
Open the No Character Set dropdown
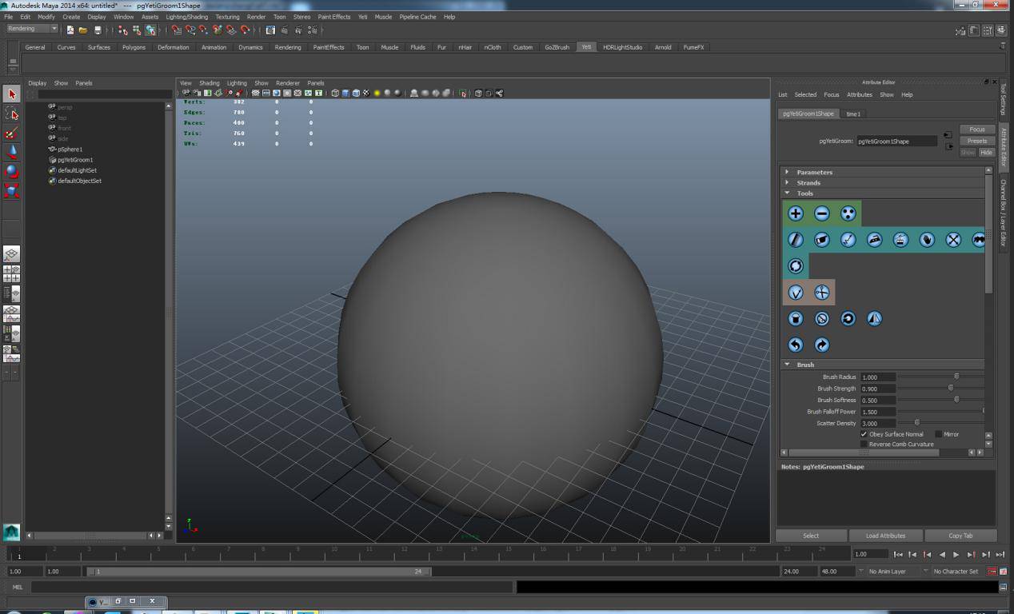(x=951, y=572)
